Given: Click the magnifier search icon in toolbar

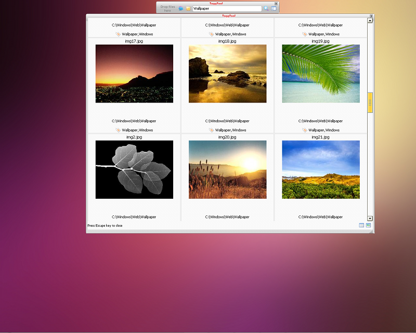Looking at the screenshot, I should point(266,8).
